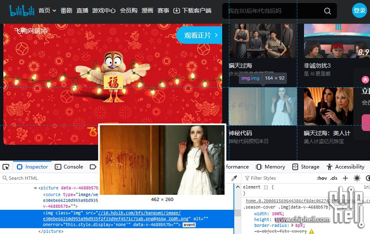Viewport: 370px width, 234px height.
Task: Collapse the picture element node
Action: (x=35, y=188)
